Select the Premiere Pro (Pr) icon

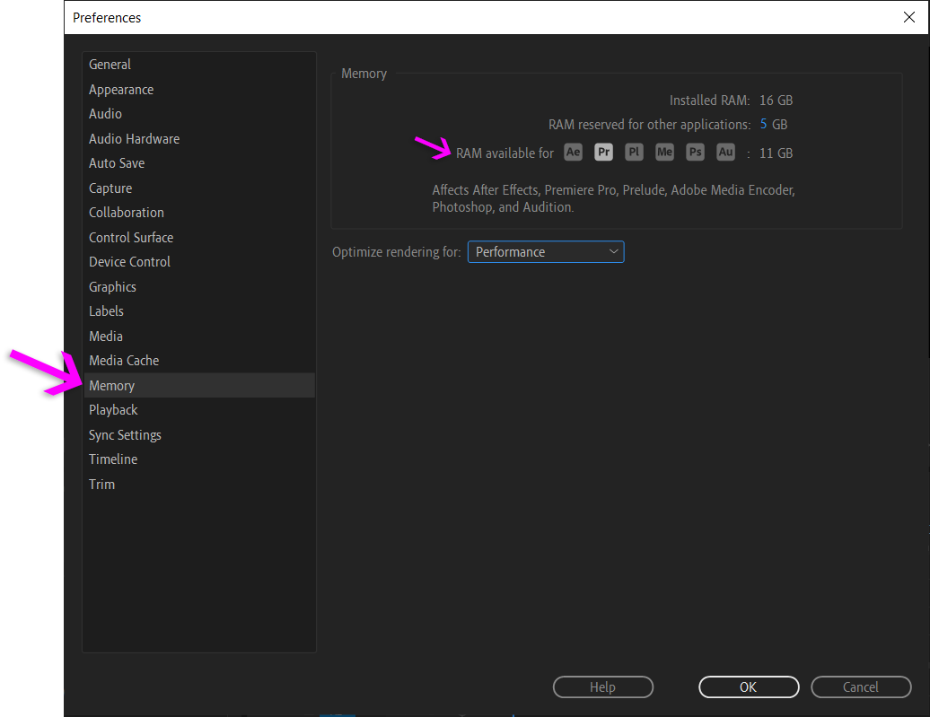(x=603, y=152)
